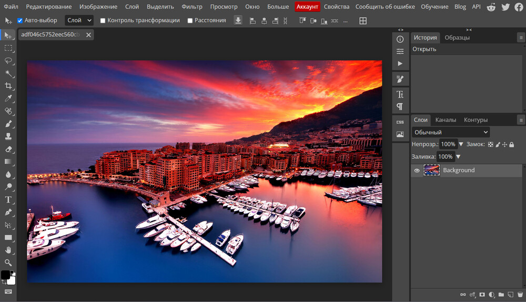Open the Слой auto-select dropdown
The height and width of the screenshot is (302, 526).
[x=79, y=21]
